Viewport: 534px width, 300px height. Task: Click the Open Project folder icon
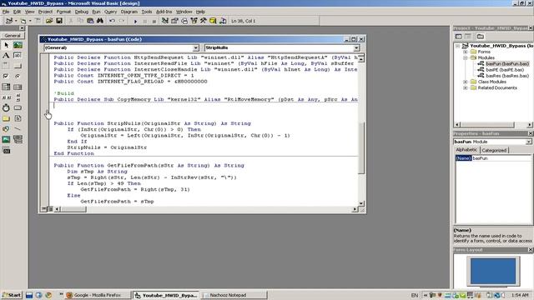point(49,21)
